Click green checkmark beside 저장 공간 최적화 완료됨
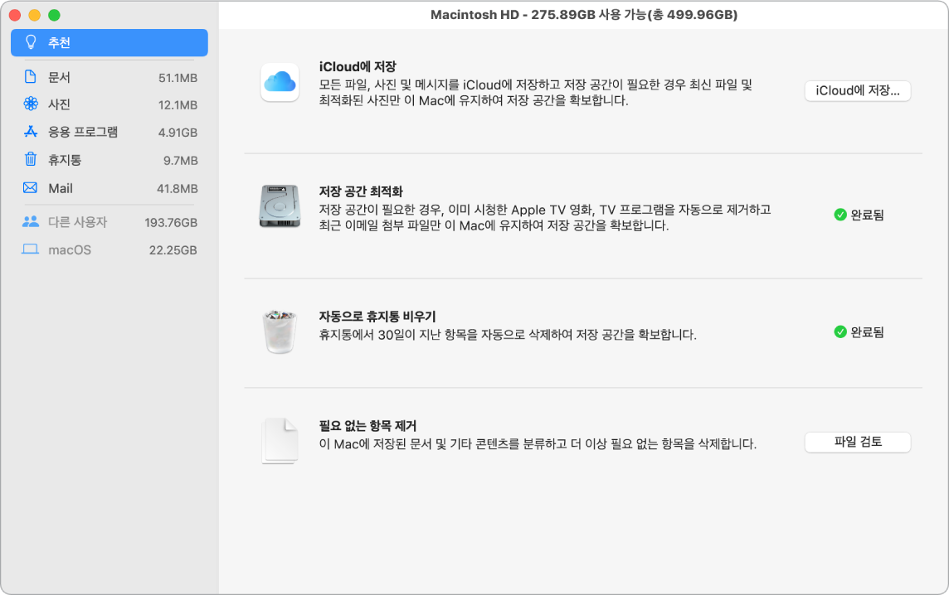The image size is (949, 595). pyautogui.click(x=840, y=215)
